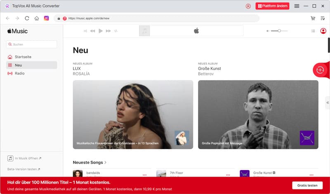
Task: Toggle repeat mode
Action: (116, 31)
